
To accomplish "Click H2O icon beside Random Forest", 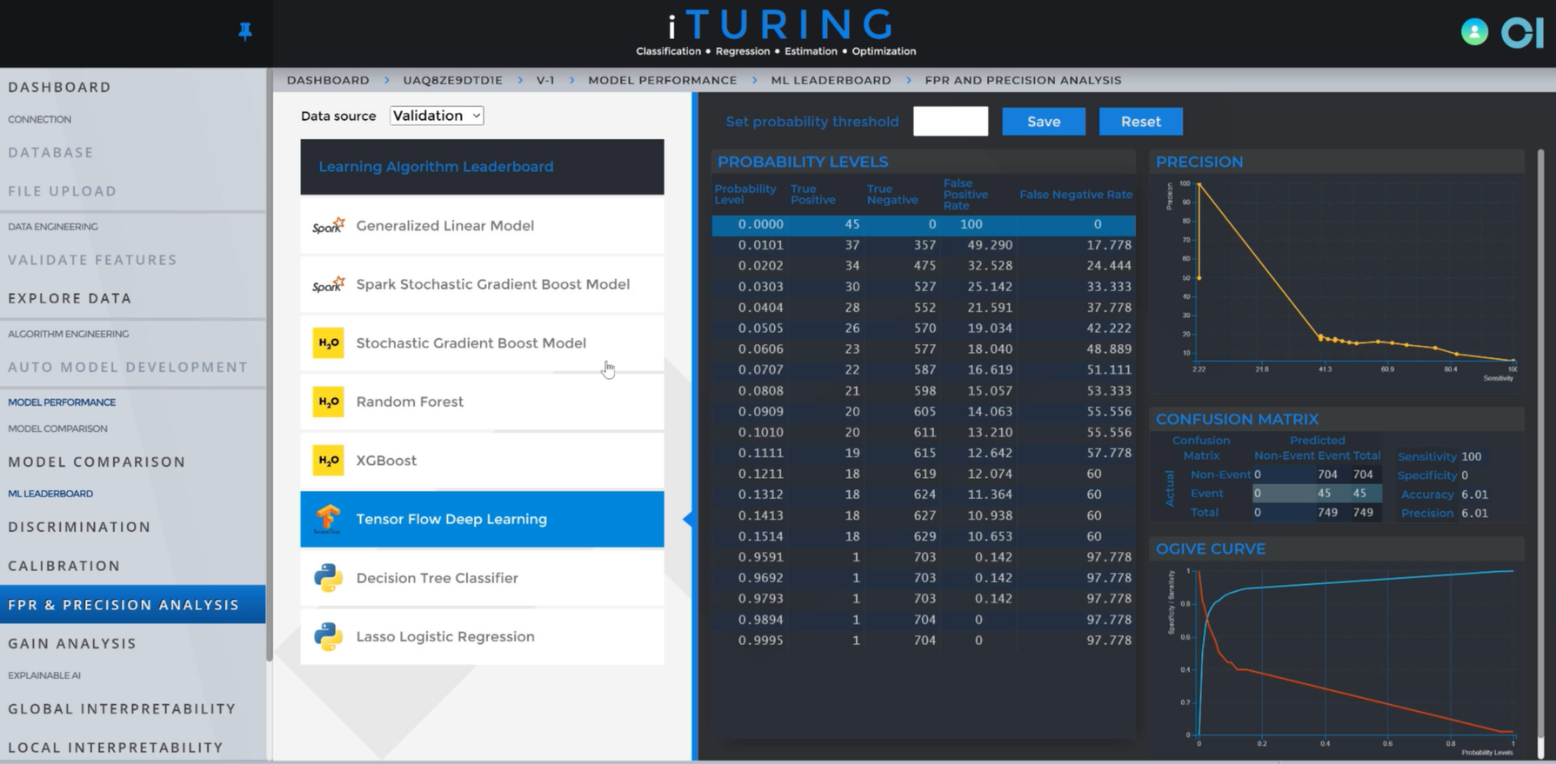I will coord(328,402).
